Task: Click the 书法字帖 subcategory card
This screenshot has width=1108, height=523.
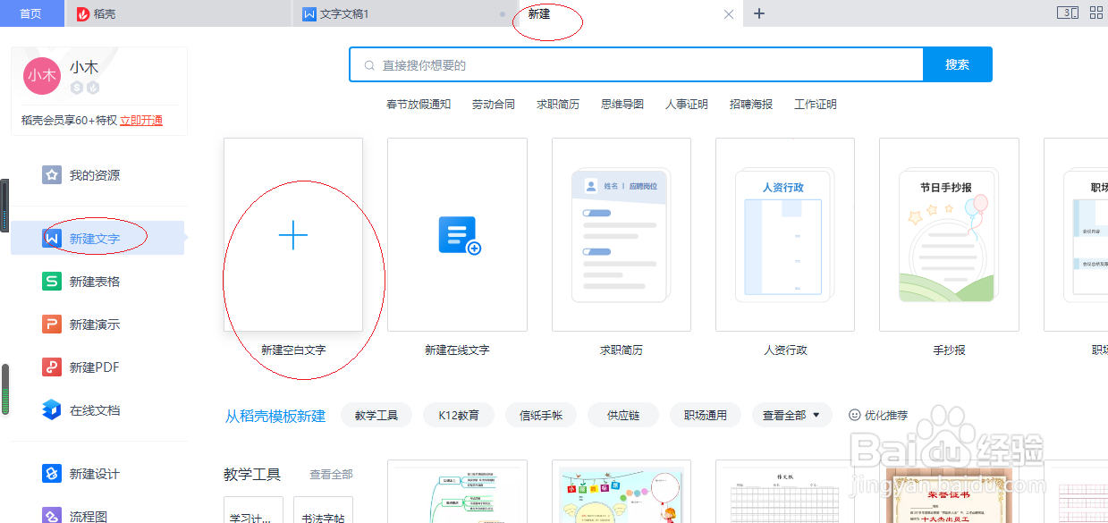Action: (323, 510)
